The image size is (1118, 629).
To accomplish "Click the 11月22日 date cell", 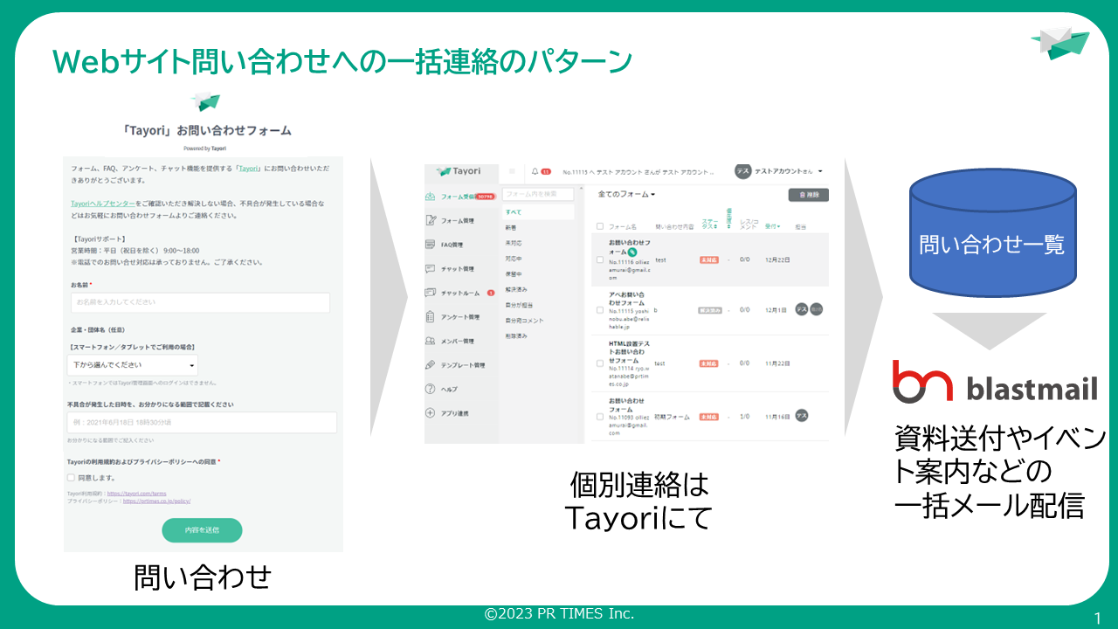I will pyautogui.click(x=776, y=363).
